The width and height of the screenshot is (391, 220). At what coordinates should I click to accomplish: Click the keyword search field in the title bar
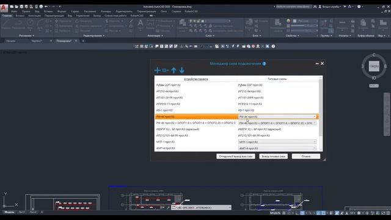294,7
